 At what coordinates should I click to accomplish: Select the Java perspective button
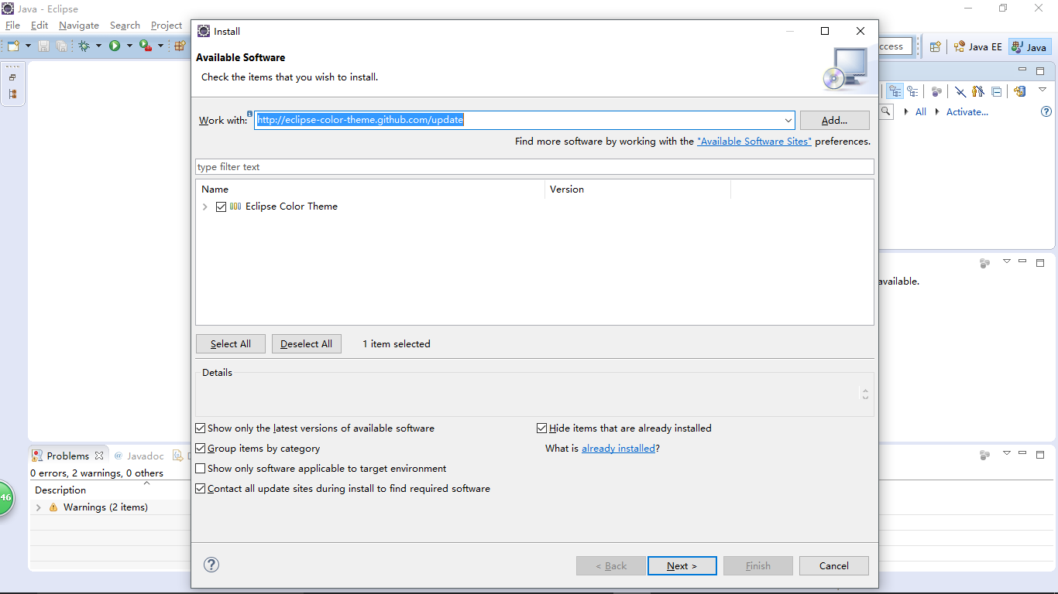tap(1029, 47)
